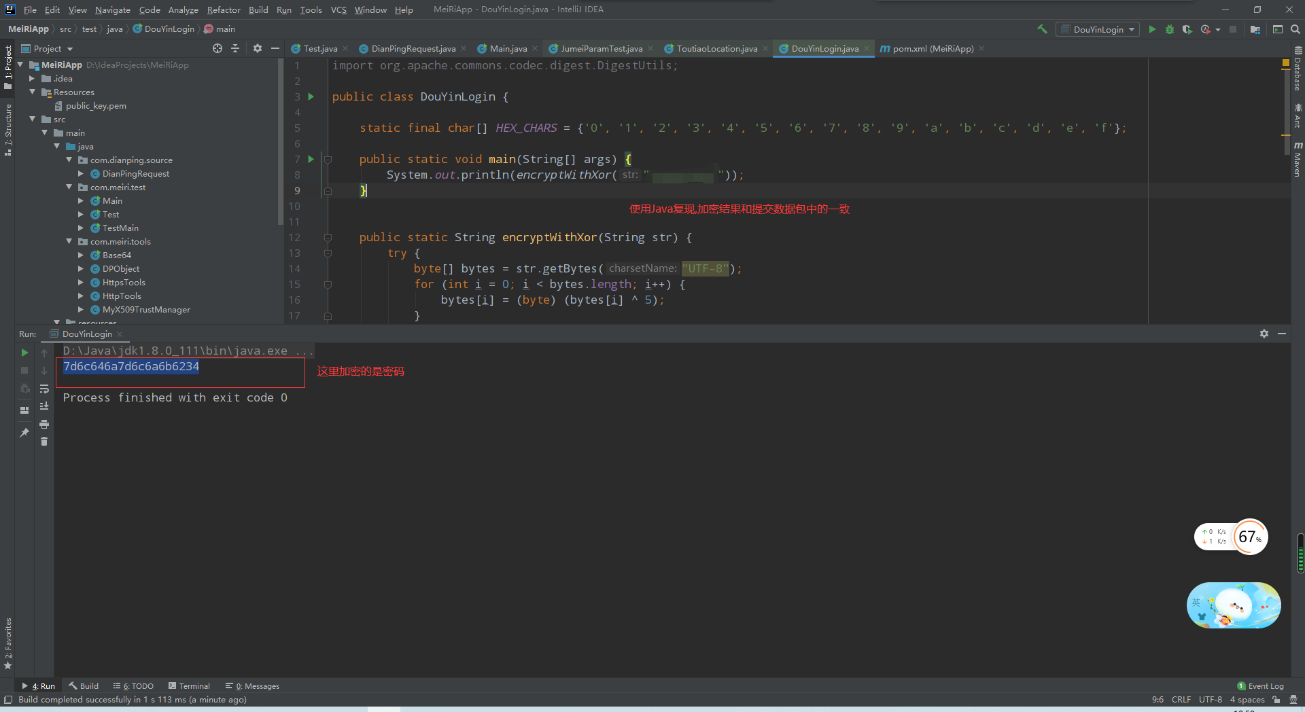
Task: Click the run gutter icon beside main method
Action: tap(311, 159)
